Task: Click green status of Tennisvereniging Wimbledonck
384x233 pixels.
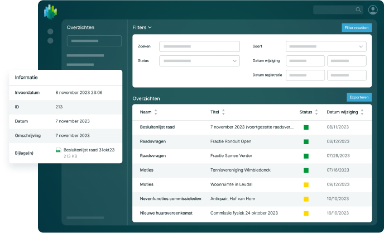Action: pos(306,170)
